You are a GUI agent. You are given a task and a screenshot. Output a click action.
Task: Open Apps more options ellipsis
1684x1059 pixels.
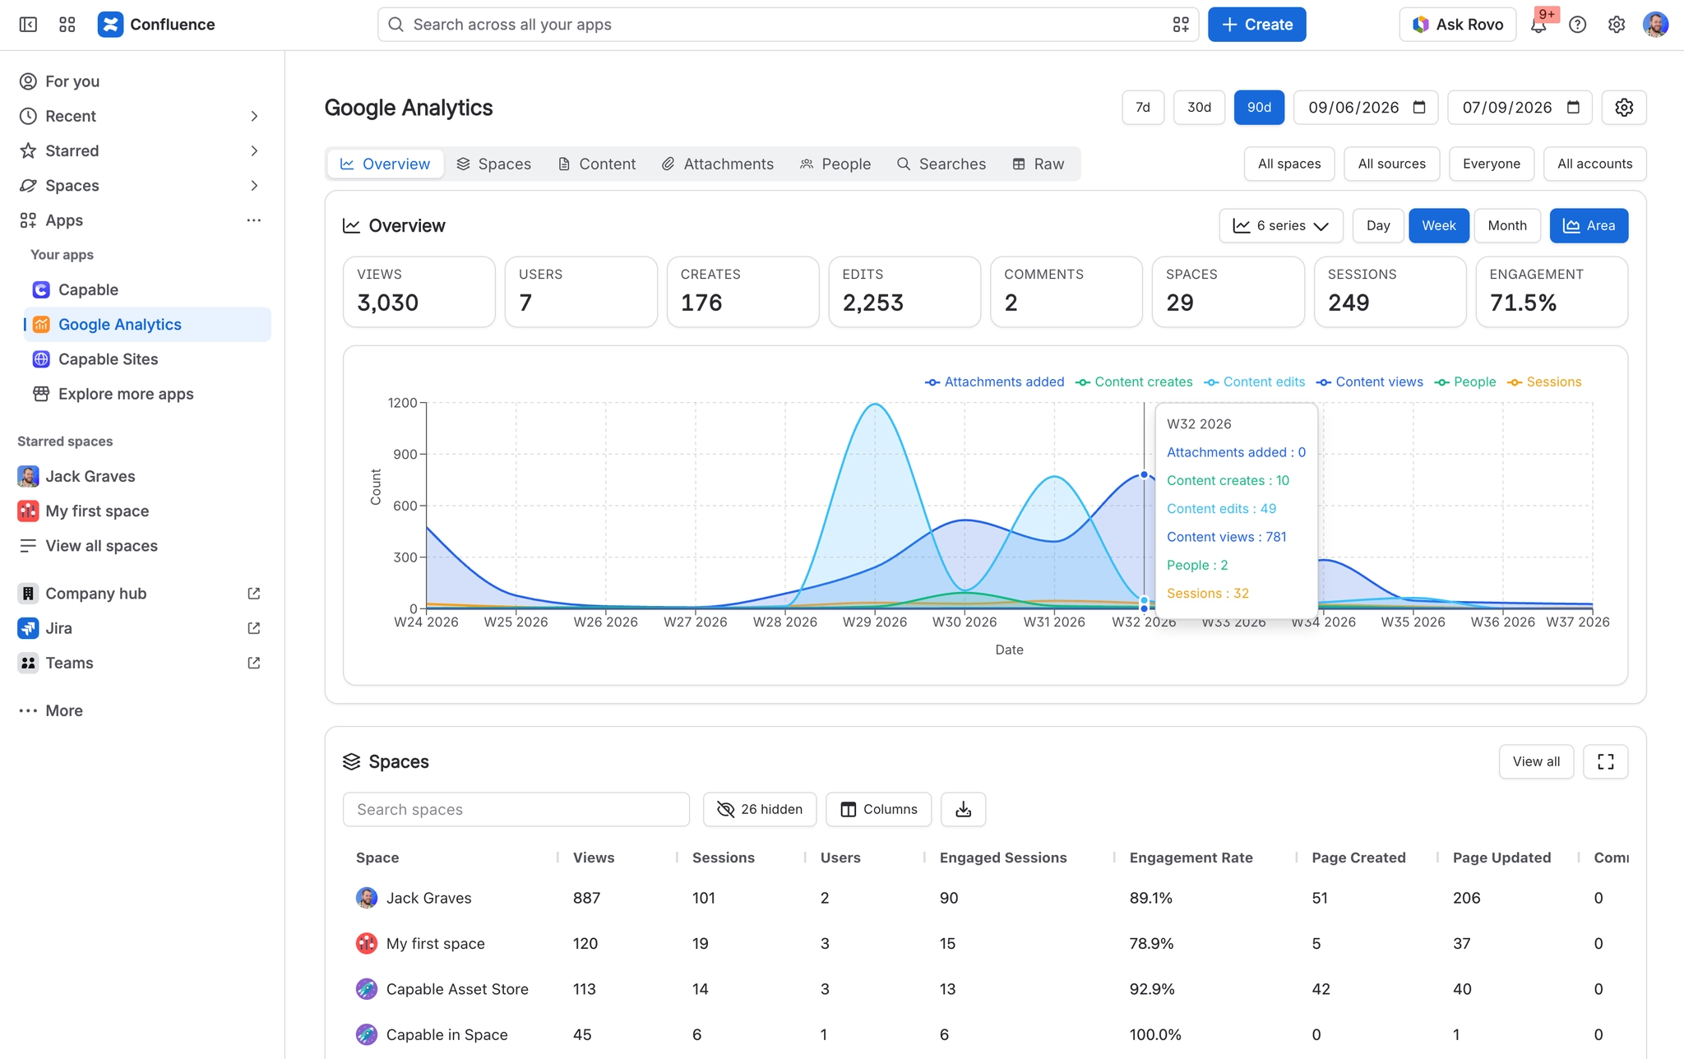tap(254, 220)
